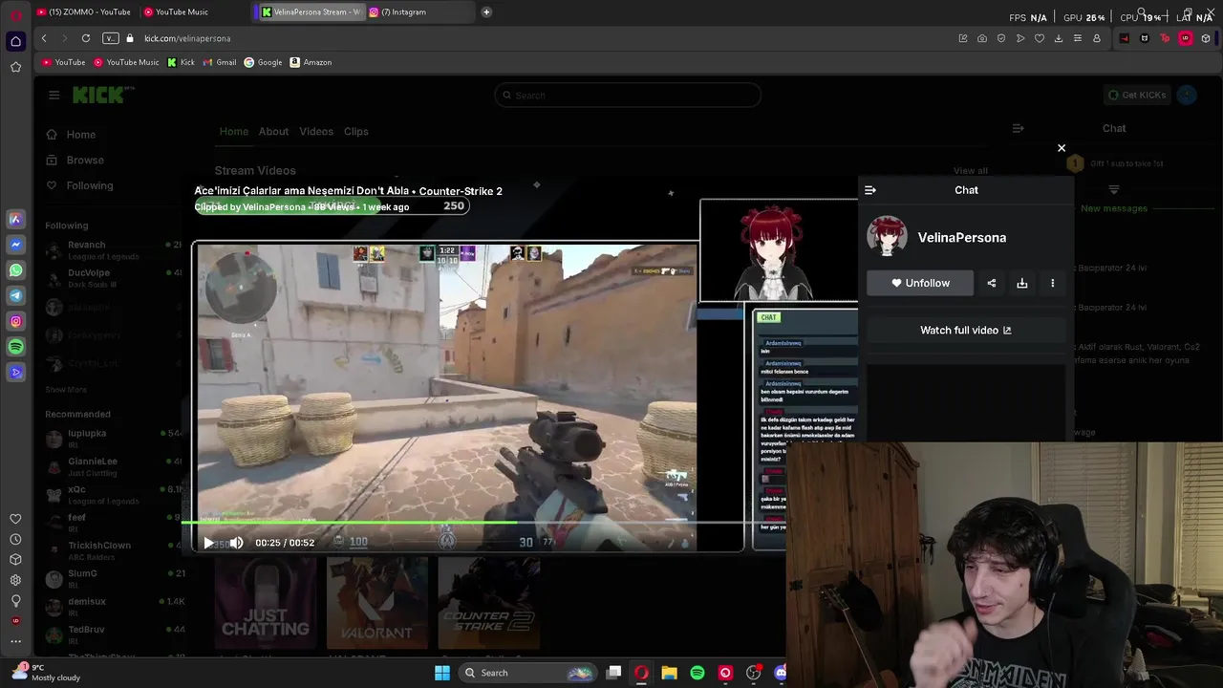Open Spotify from Windows taskbar
The height and width of the screenshot is (688, 1223).
[x=697, y=673]
